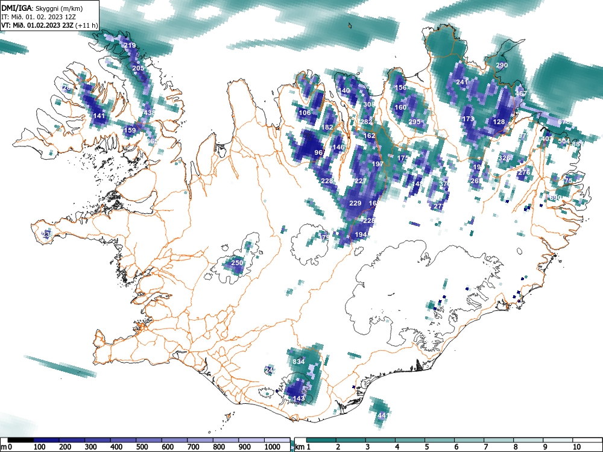The width and height of the screenshot is (603, 452).
Task: Click the '10' label on km scale
Action: [x=576, y=447]
